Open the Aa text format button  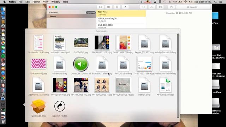[x=152, y=7]
